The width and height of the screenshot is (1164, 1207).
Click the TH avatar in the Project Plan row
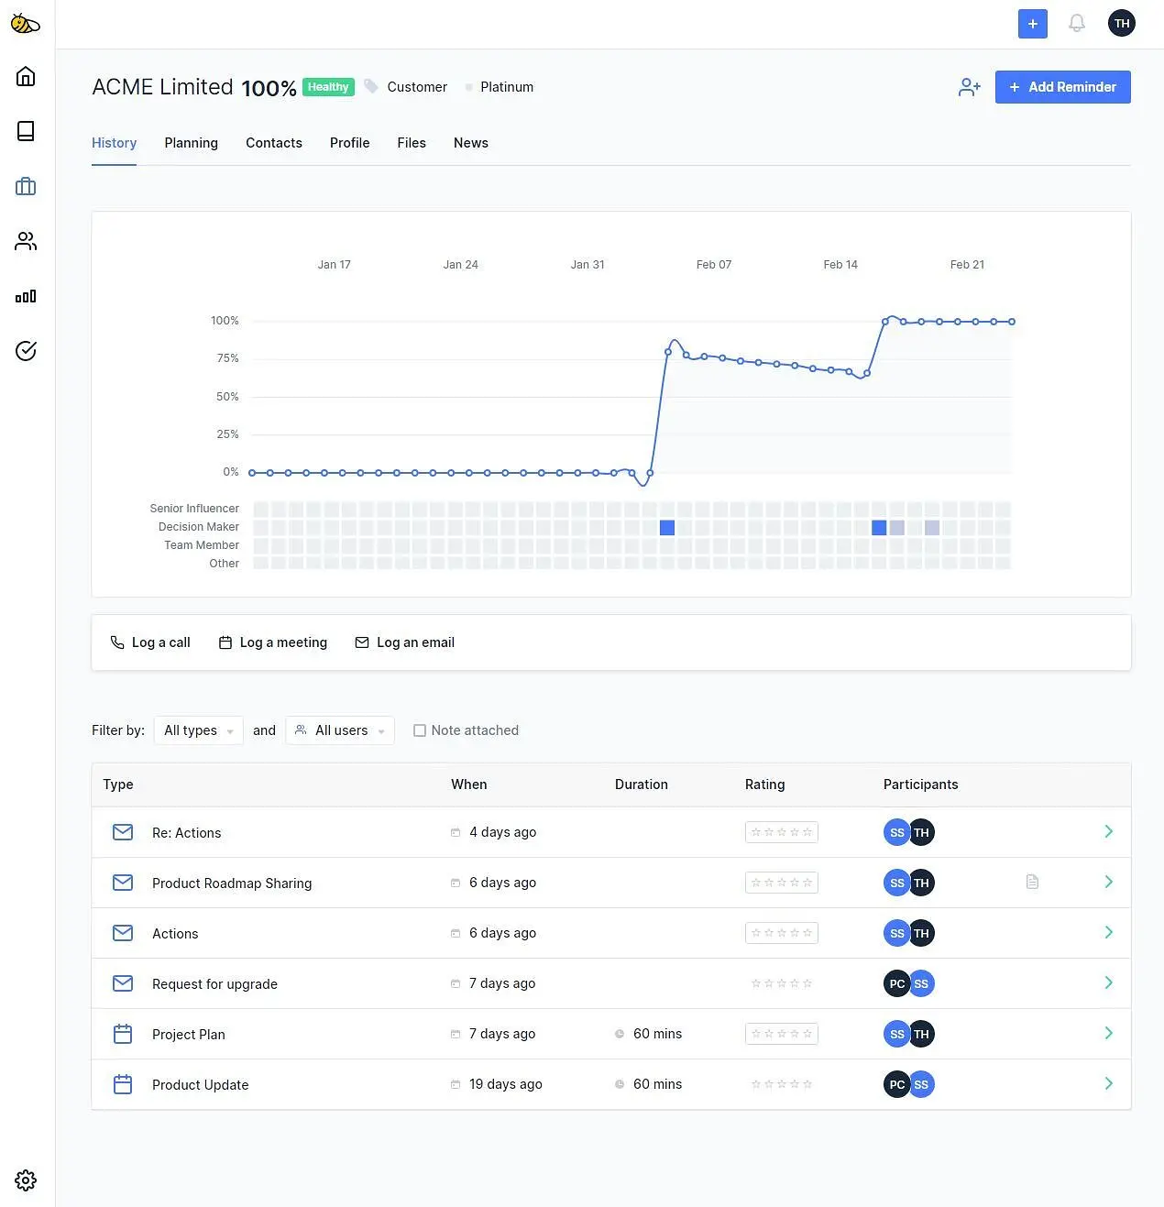tap(922, 1034)
